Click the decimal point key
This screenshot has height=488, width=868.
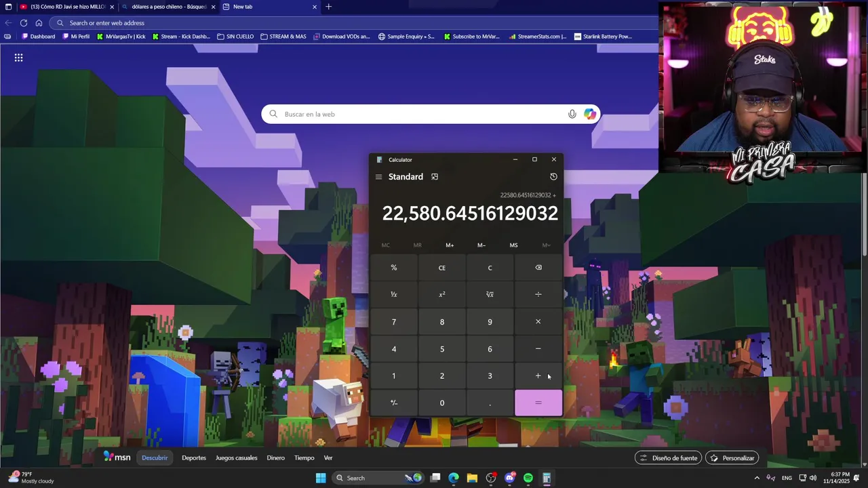[x=490, y=403]
